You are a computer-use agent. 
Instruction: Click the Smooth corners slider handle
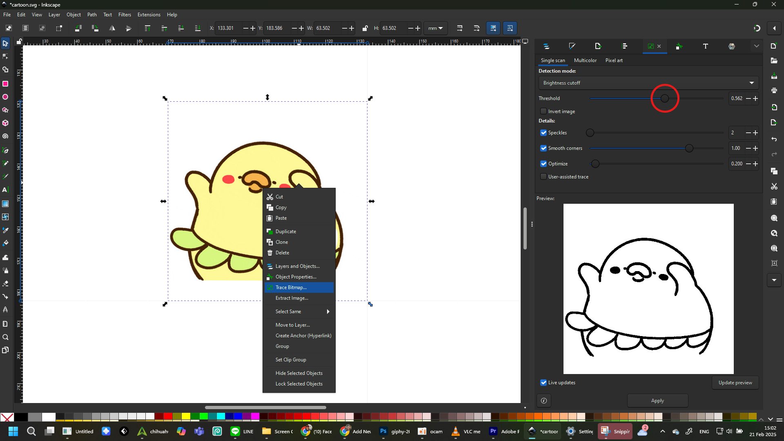tap(689, 148)
